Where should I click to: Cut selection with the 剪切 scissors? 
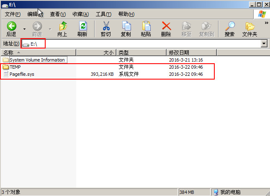click(x=106, y=29)
